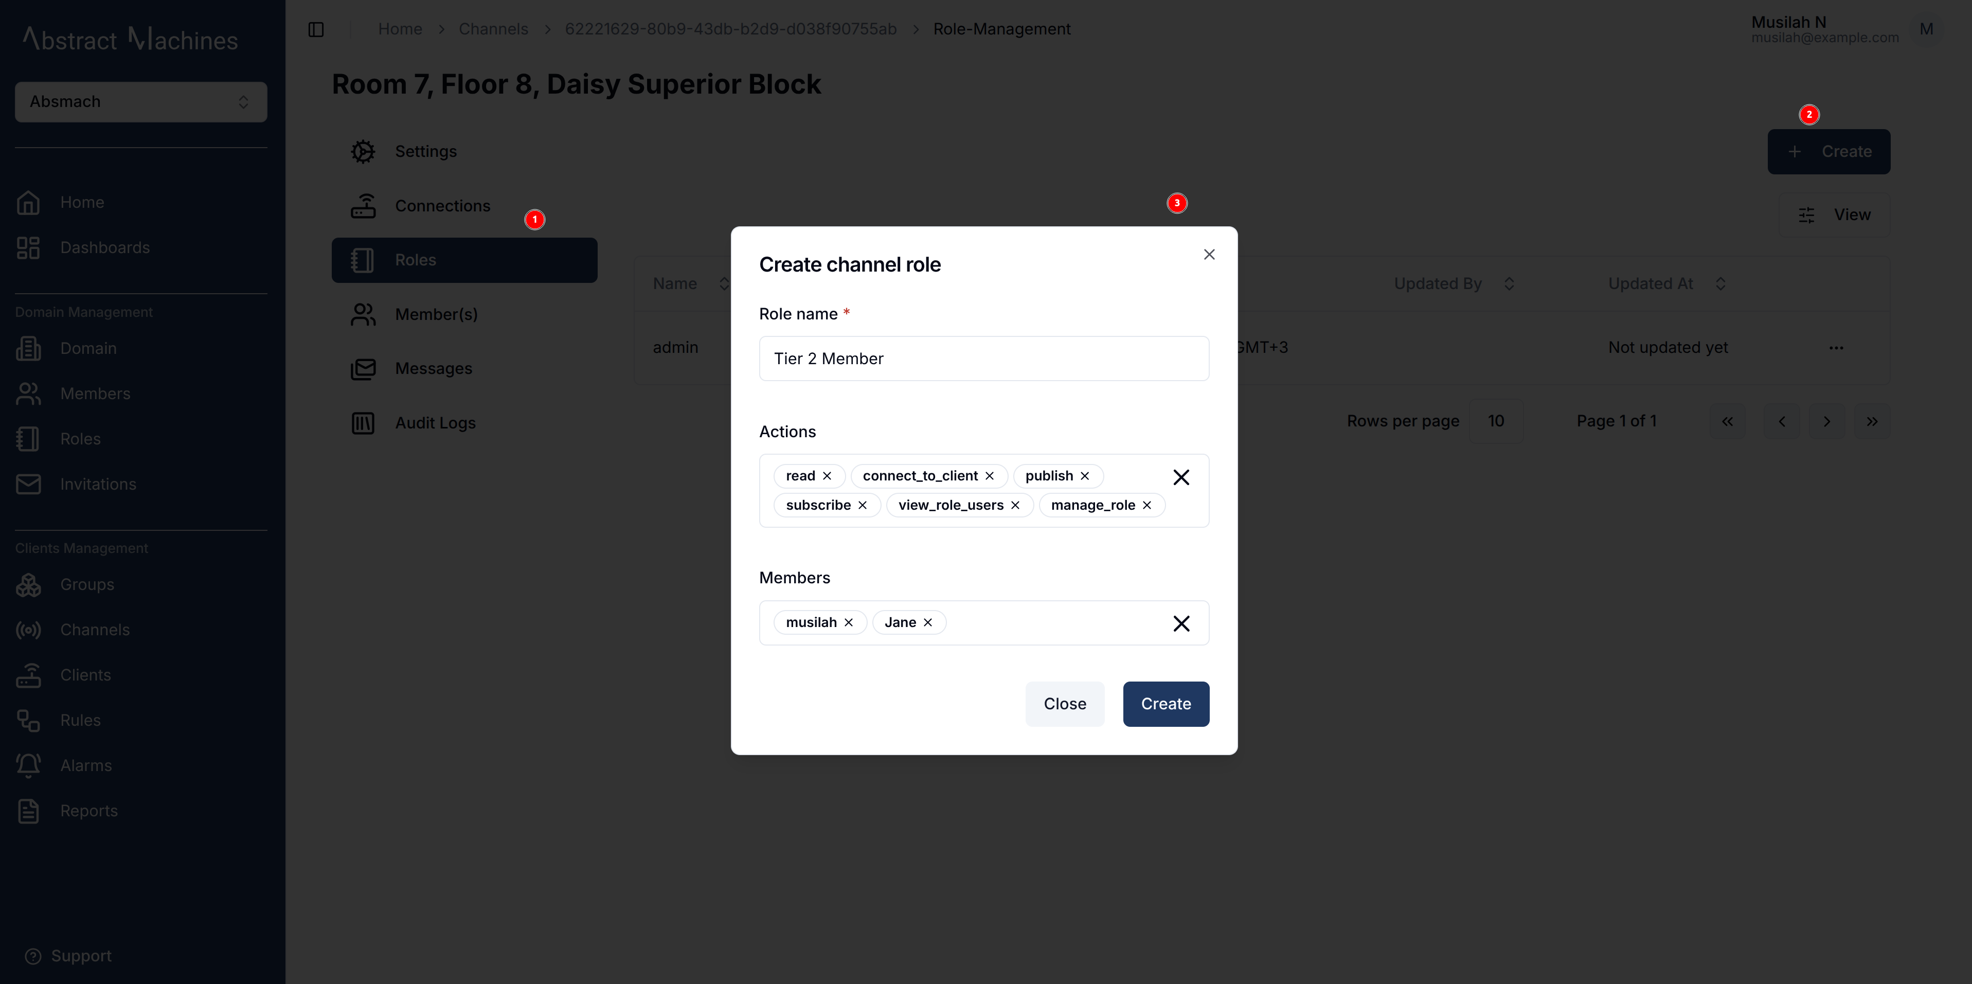
Task: Open the Rows per page selector
Action: (1496, 421)
